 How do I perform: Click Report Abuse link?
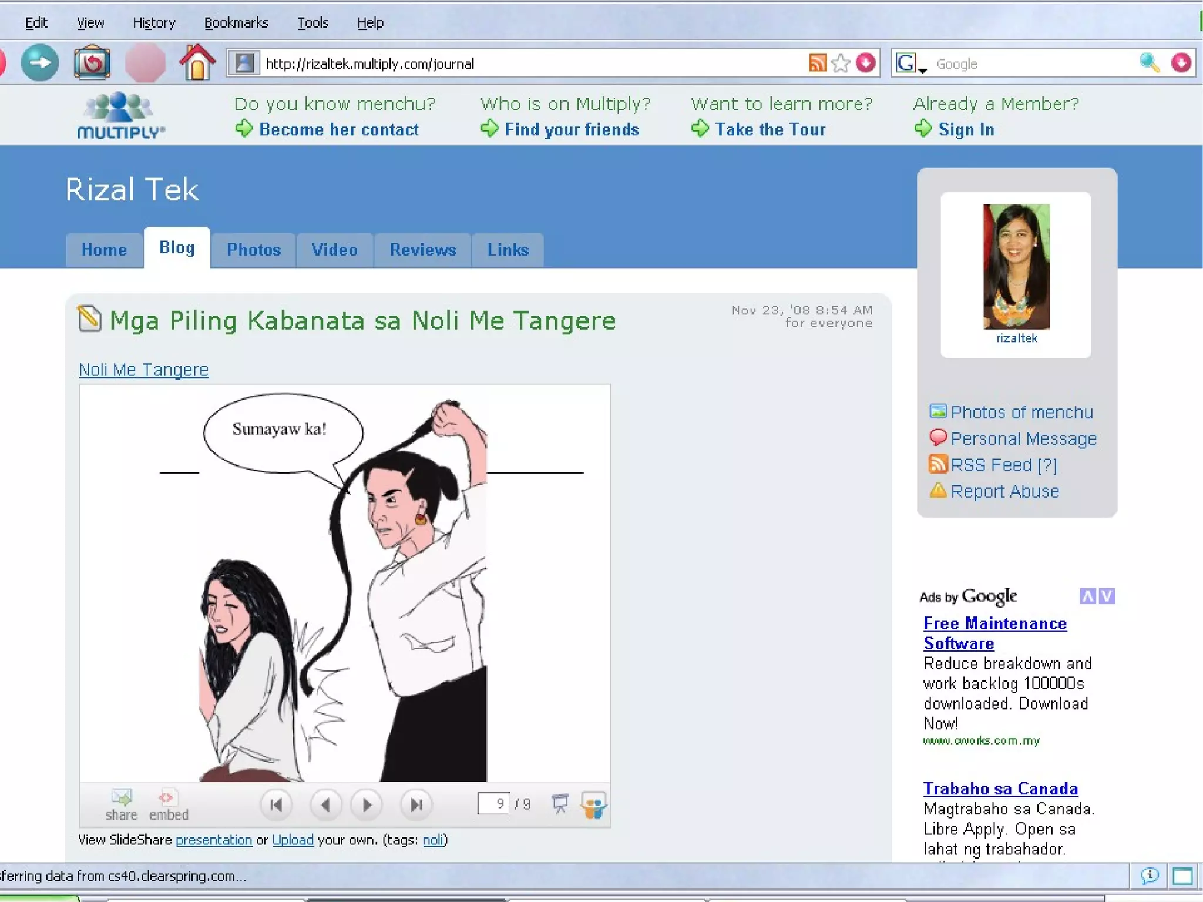coord(1004,491)
